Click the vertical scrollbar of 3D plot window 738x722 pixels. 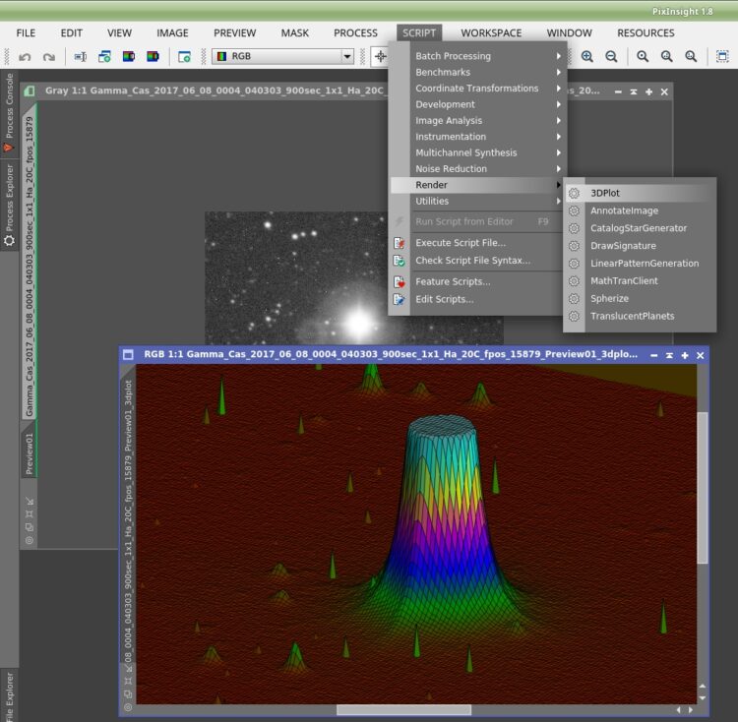[703, 487]
